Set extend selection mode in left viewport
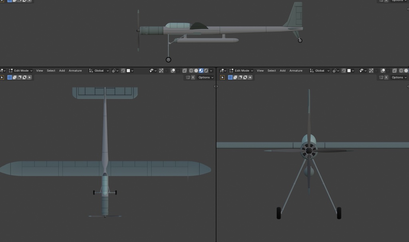The image size is (409, 242). pos(15,77)
